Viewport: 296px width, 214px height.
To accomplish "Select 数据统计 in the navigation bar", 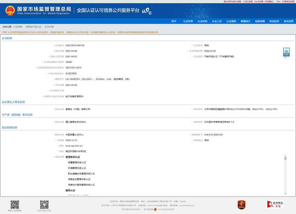I will (245, 21).
